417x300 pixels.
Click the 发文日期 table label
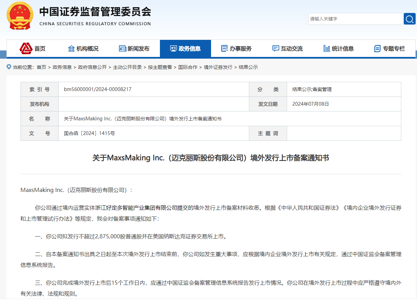[268, 104]
